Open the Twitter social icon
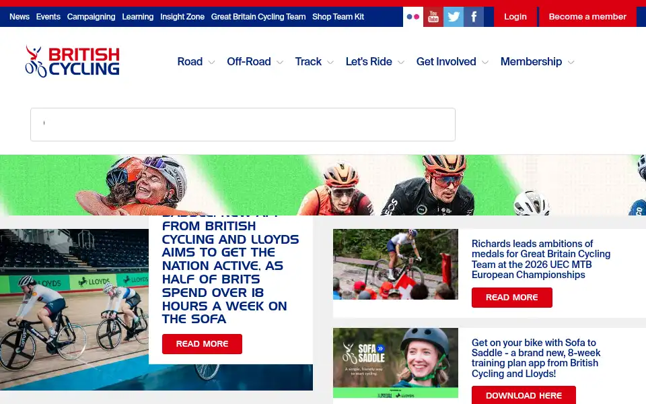Screen dimensions: 646x404 tap(453, 17)
